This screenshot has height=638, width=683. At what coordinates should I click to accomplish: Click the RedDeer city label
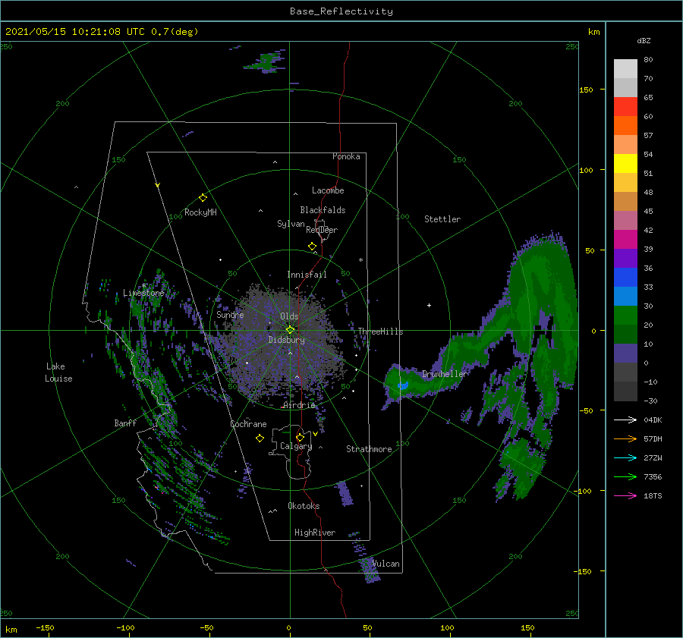(x=322, y=230)
